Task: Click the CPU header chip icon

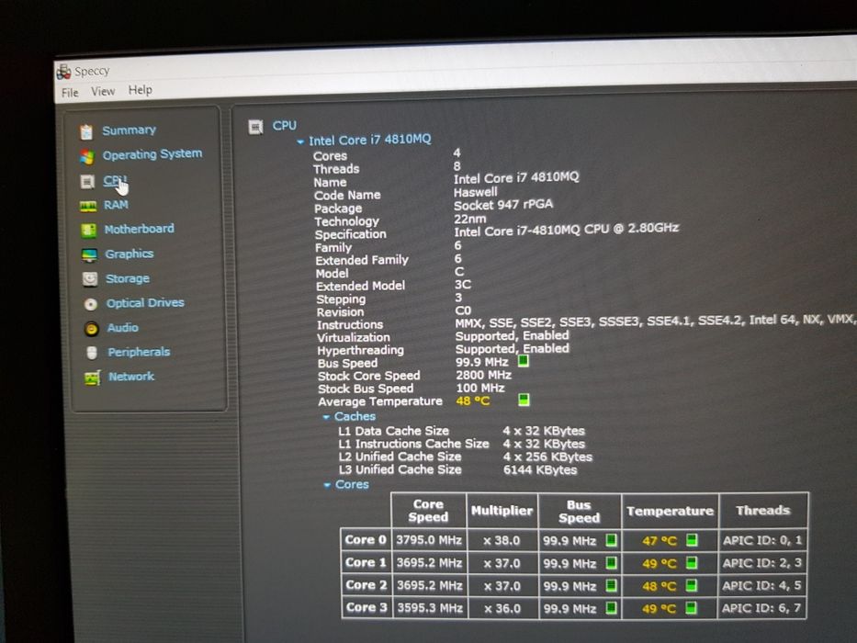Action: click(255, 128)
